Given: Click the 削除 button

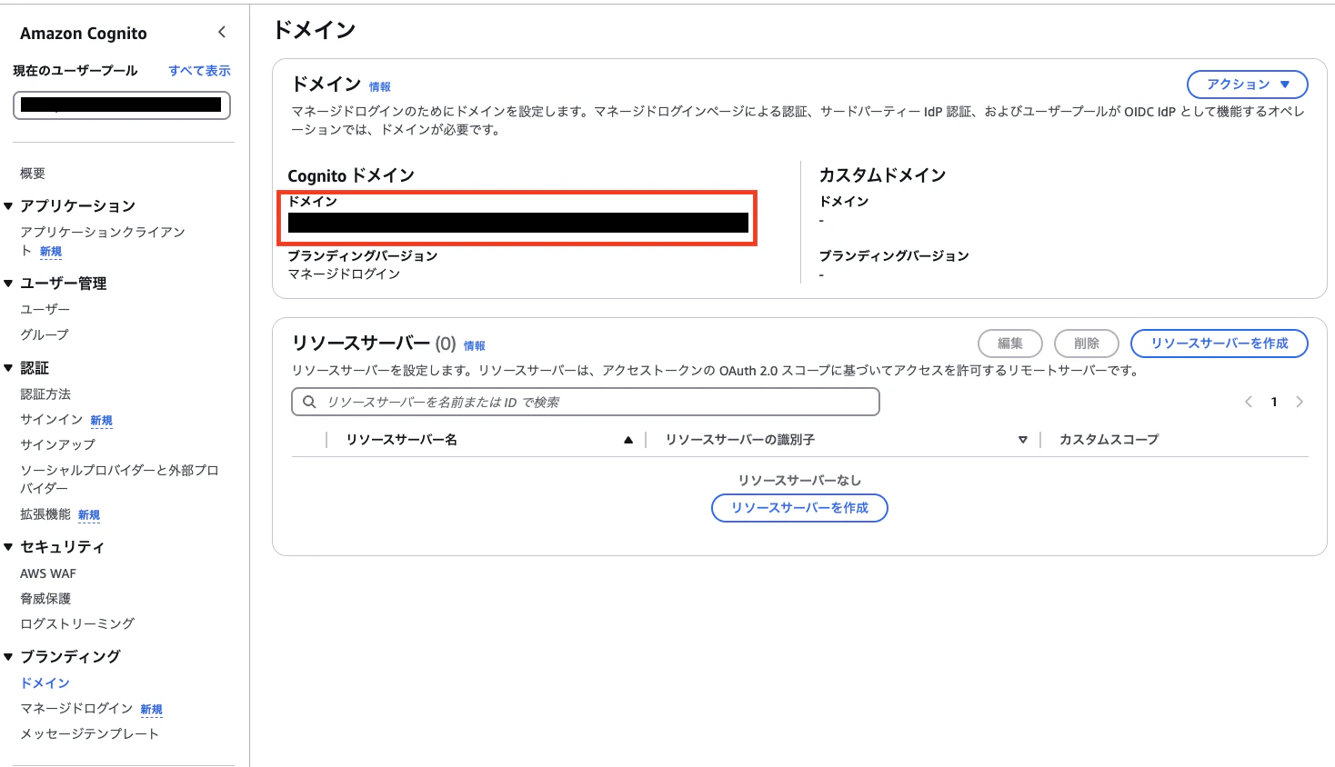Looking at the screenshot, I should point(1087,344).
